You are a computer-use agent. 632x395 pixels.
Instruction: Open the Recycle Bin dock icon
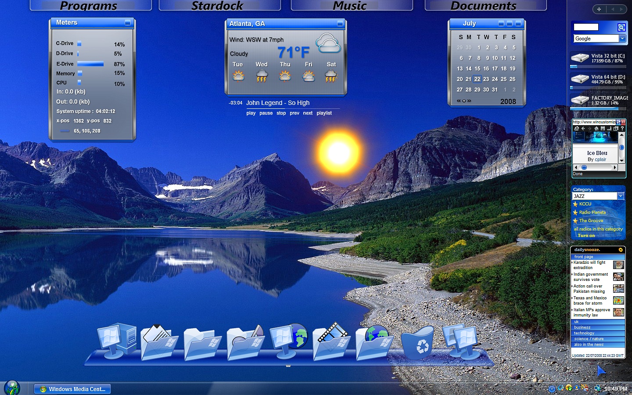417,343
